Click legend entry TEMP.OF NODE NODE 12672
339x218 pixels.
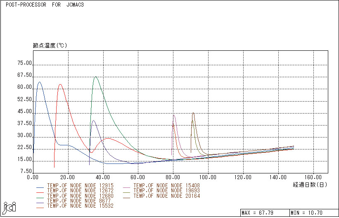click(80, 190)
